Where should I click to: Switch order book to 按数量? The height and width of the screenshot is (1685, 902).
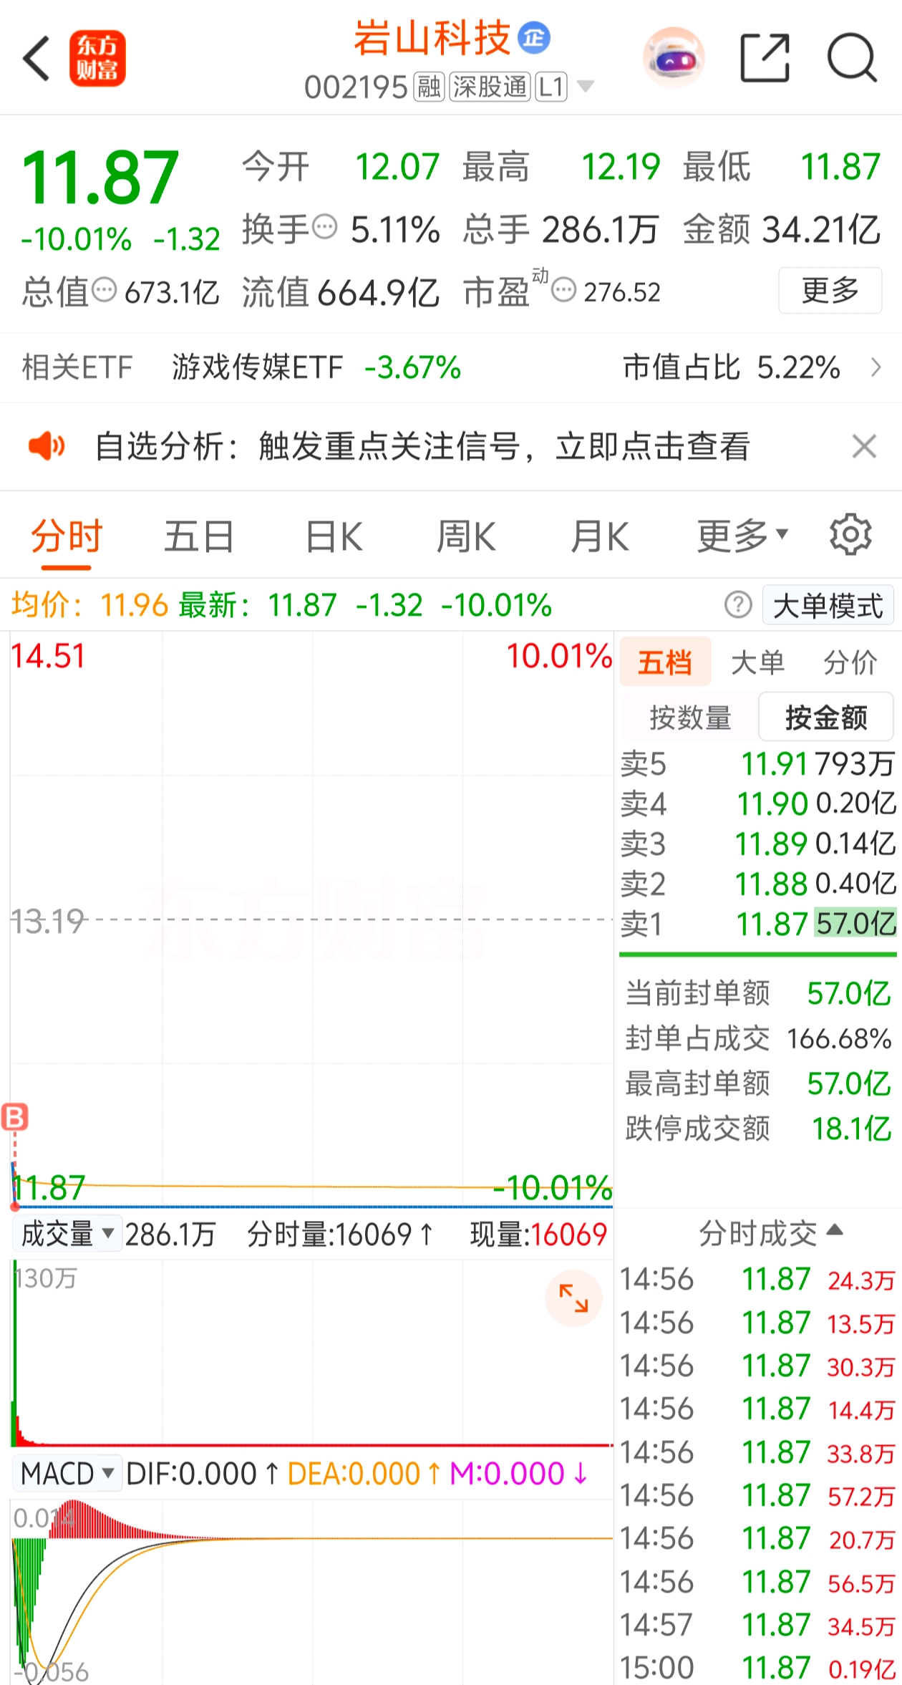click(690, 717)
